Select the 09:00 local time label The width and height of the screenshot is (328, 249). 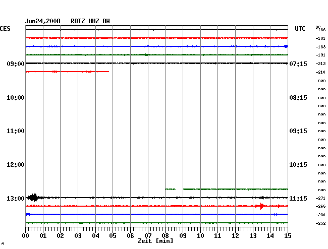click(16, 64)
